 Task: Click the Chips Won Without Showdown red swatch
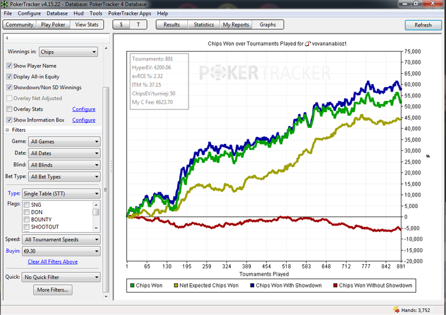point(335,286)
